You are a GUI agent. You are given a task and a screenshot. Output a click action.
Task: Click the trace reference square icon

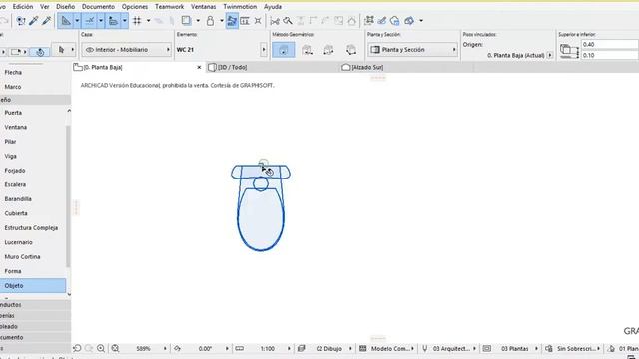186,21
